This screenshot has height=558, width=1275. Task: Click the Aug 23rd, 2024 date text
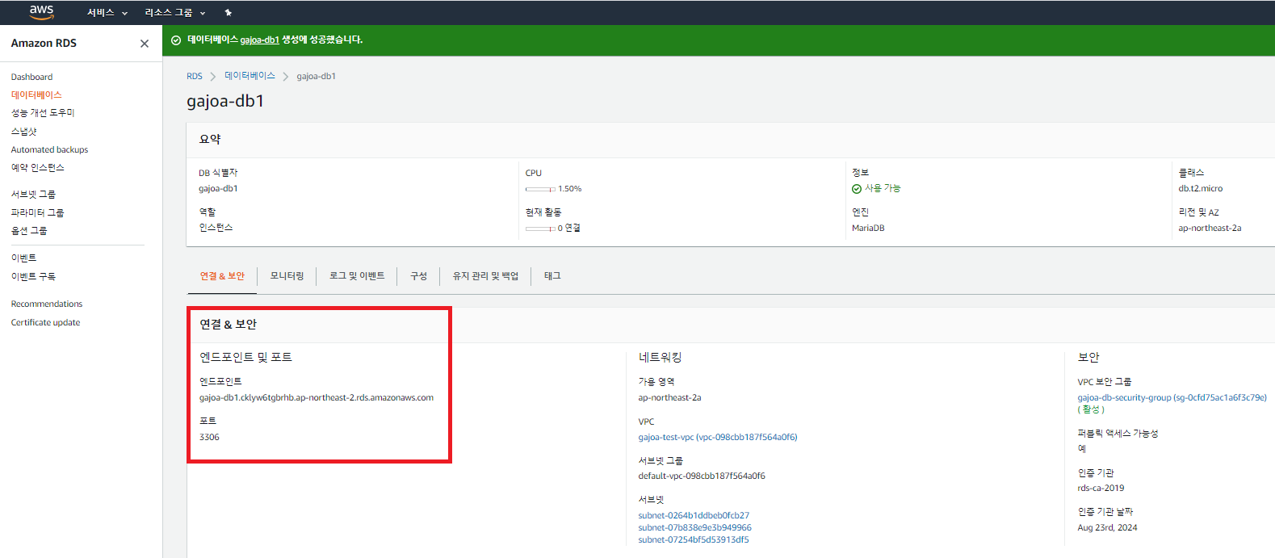1107,527
